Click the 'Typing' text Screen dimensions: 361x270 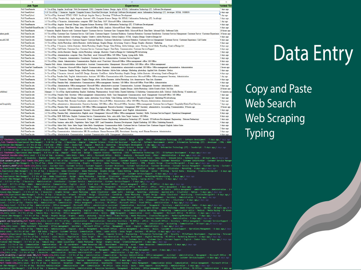tap(260, 134)
